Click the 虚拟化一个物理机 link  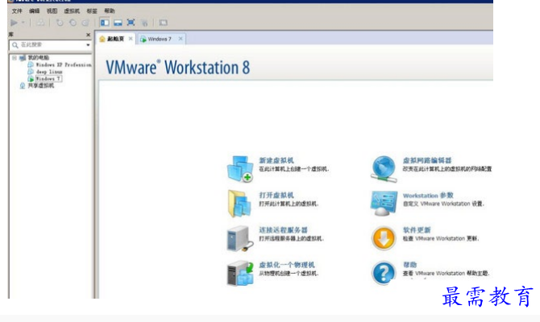[x=287, y=265]
